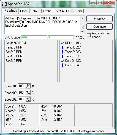
Task: Click the 'Found Intel(R) Core(TM)2 Duo' log line
Action: click(41, 22)
